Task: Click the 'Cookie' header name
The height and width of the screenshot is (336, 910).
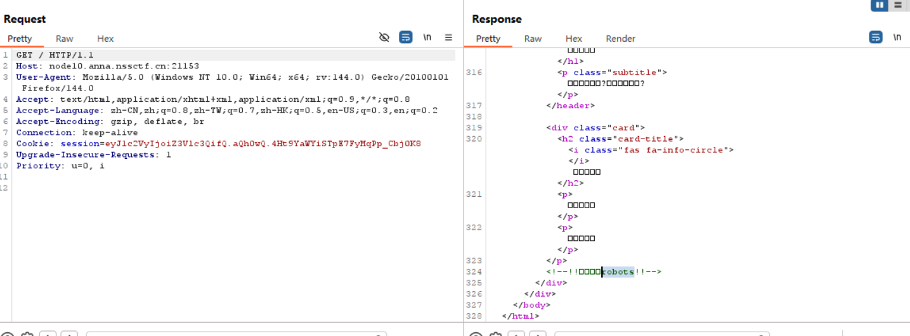Action: (x=35, y=144)
